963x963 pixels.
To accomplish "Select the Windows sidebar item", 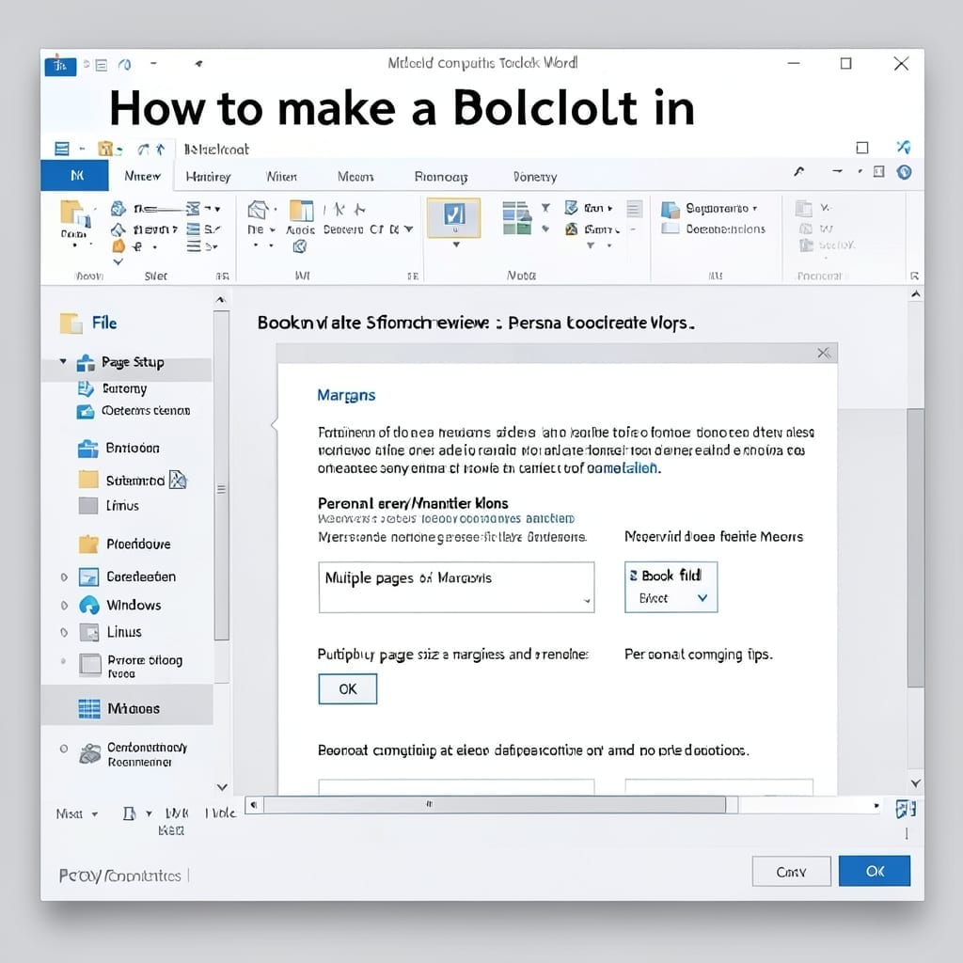I will tap(119, 605).
